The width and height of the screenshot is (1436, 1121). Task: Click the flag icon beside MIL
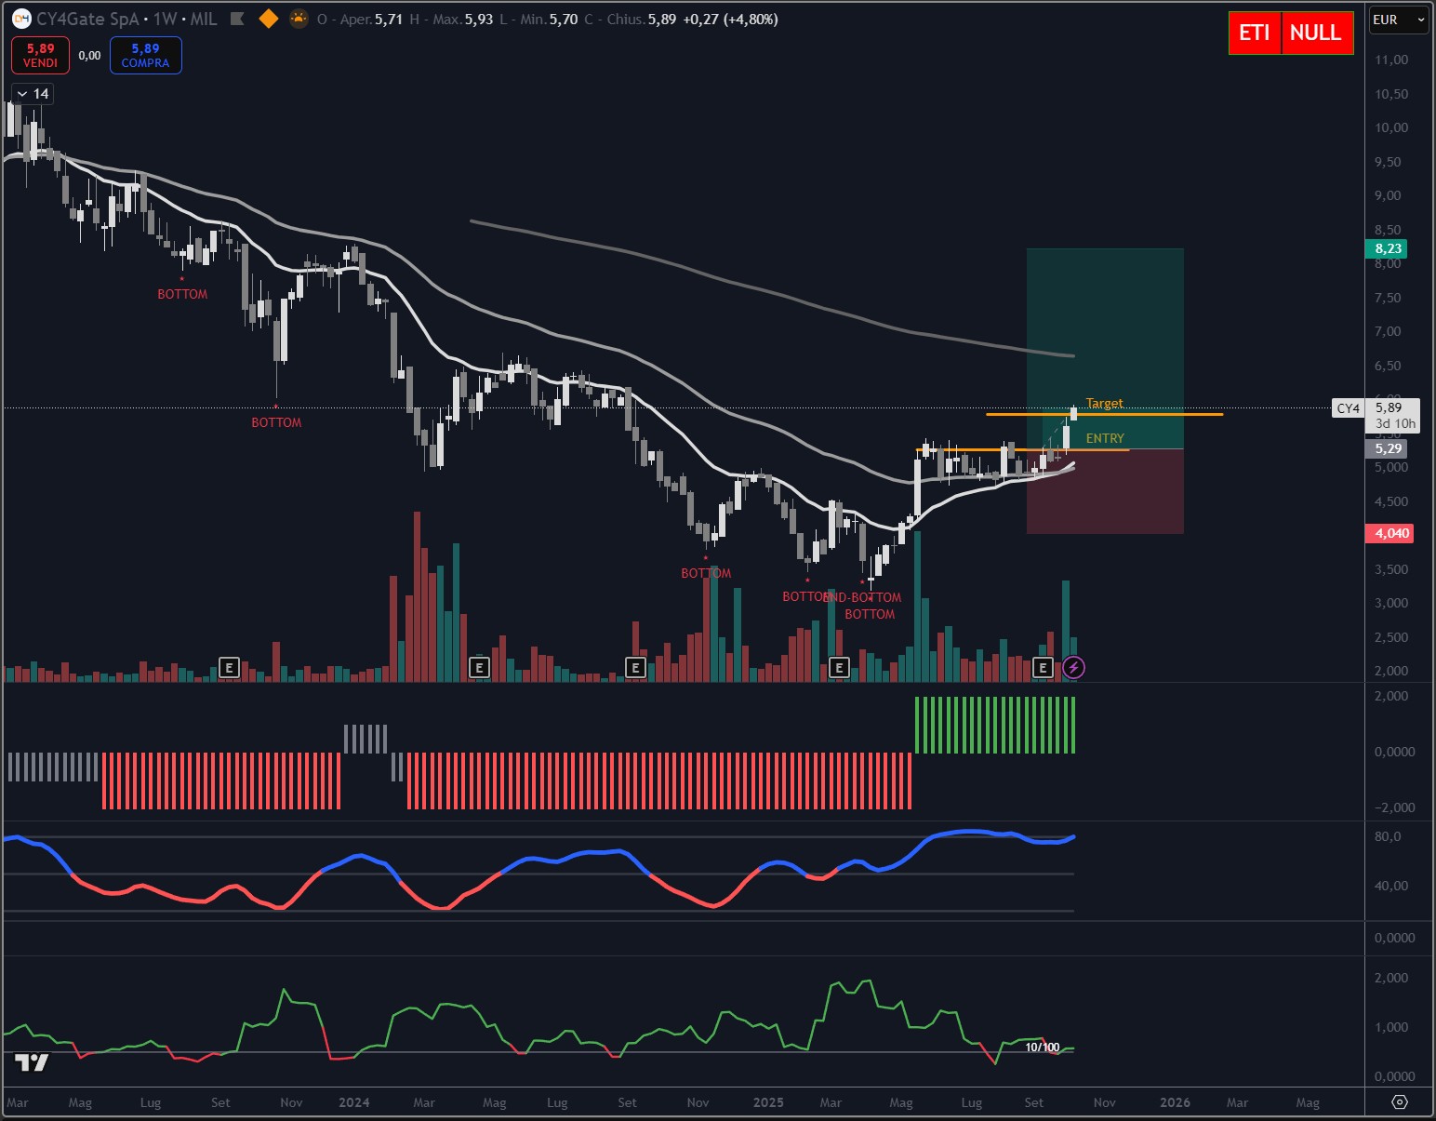pyautogui.click(x=238, y=19)
